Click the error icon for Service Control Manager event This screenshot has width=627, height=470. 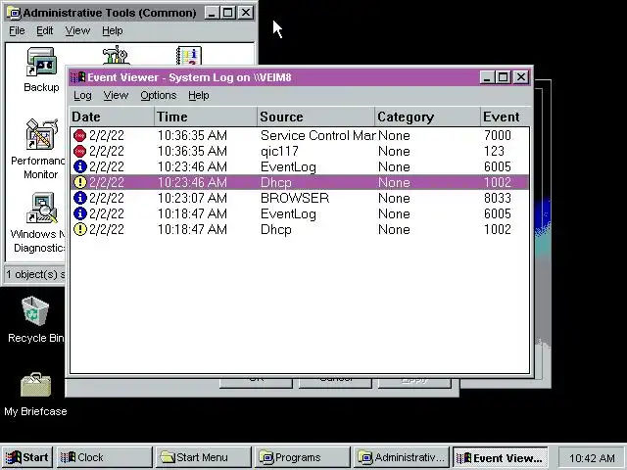click(x=80, y=135)
